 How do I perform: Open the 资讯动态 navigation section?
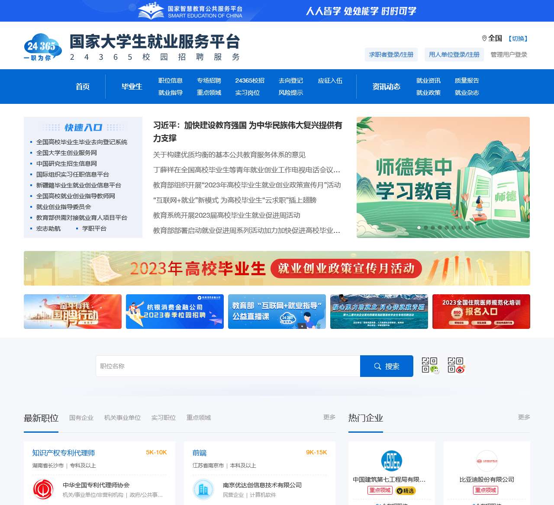387,87
